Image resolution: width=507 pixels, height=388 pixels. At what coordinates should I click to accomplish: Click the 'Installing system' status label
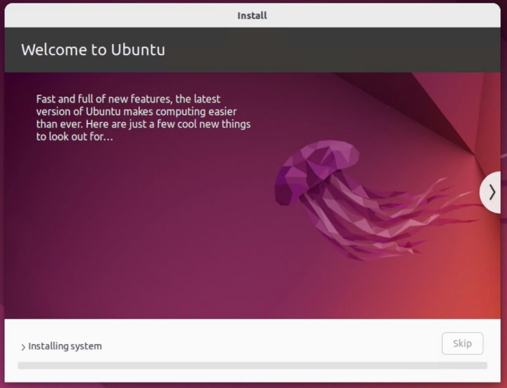65,346
